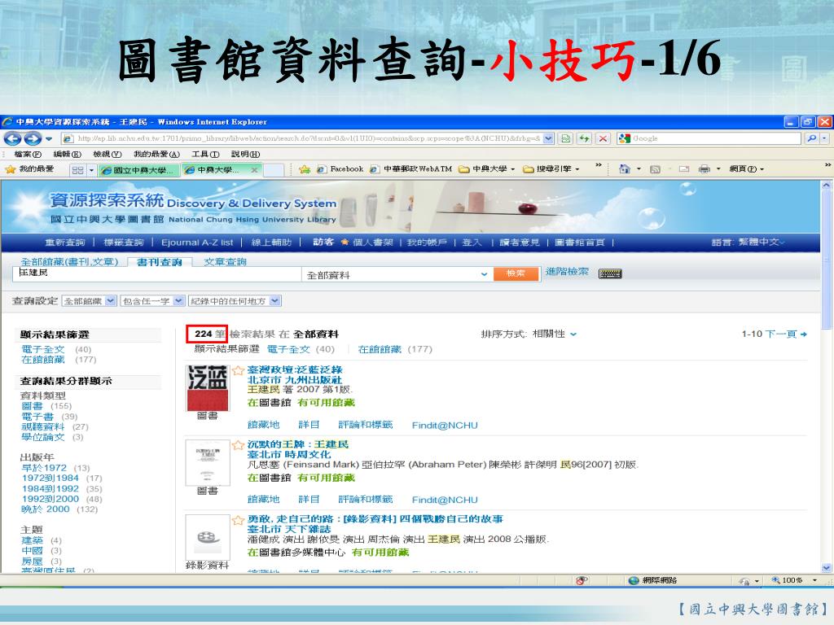
Task: Click the add to favorites bar star icon
Action: 305,169
